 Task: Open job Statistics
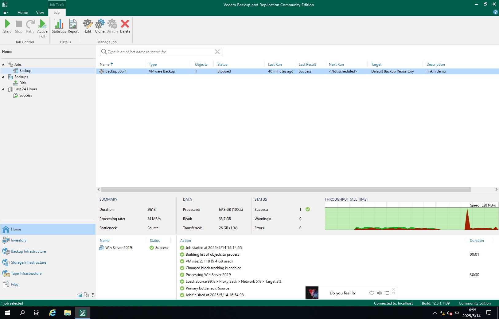(59, 26)
